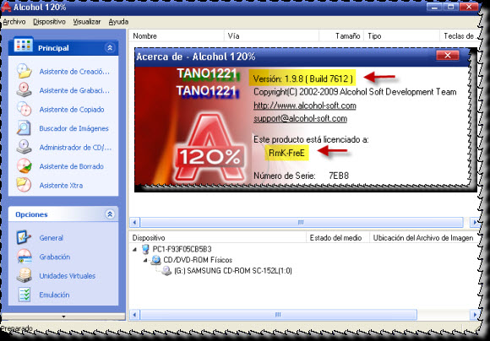This screenshot has height=341, width=490.
Task: Click the RmK-FreE licensee text
Action: point(286,153)
